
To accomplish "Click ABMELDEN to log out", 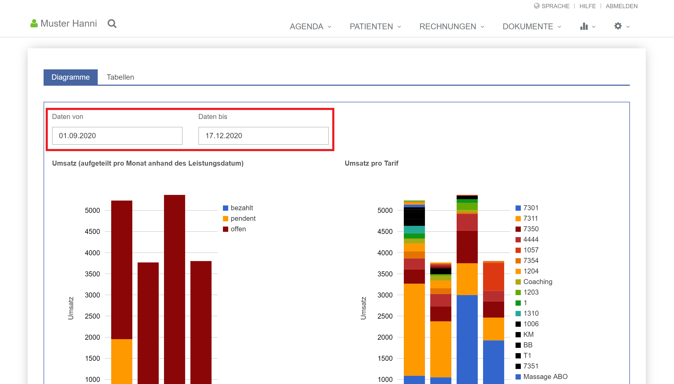I will [x=621, y=6].
